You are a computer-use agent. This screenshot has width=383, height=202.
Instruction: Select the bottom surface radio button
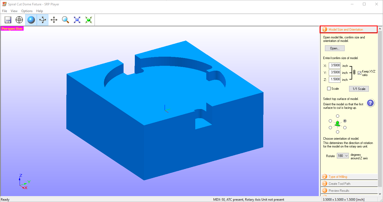[x=338, y=132]
